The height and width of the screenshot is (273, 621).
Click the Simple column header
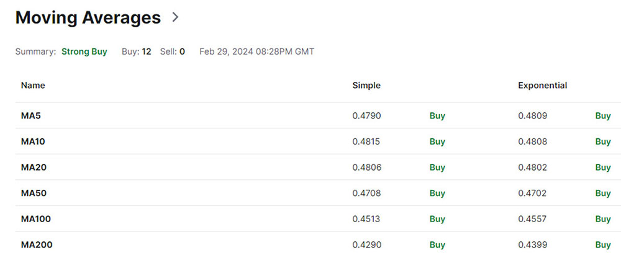[x=366, y=86]
